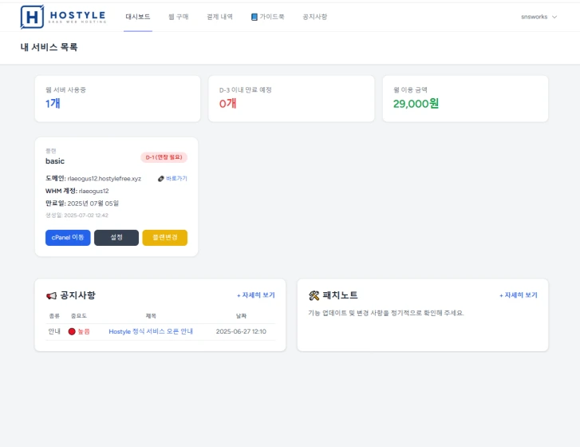
Task: Click the Hostyle H logo icon
Action: tap(32, 17)
